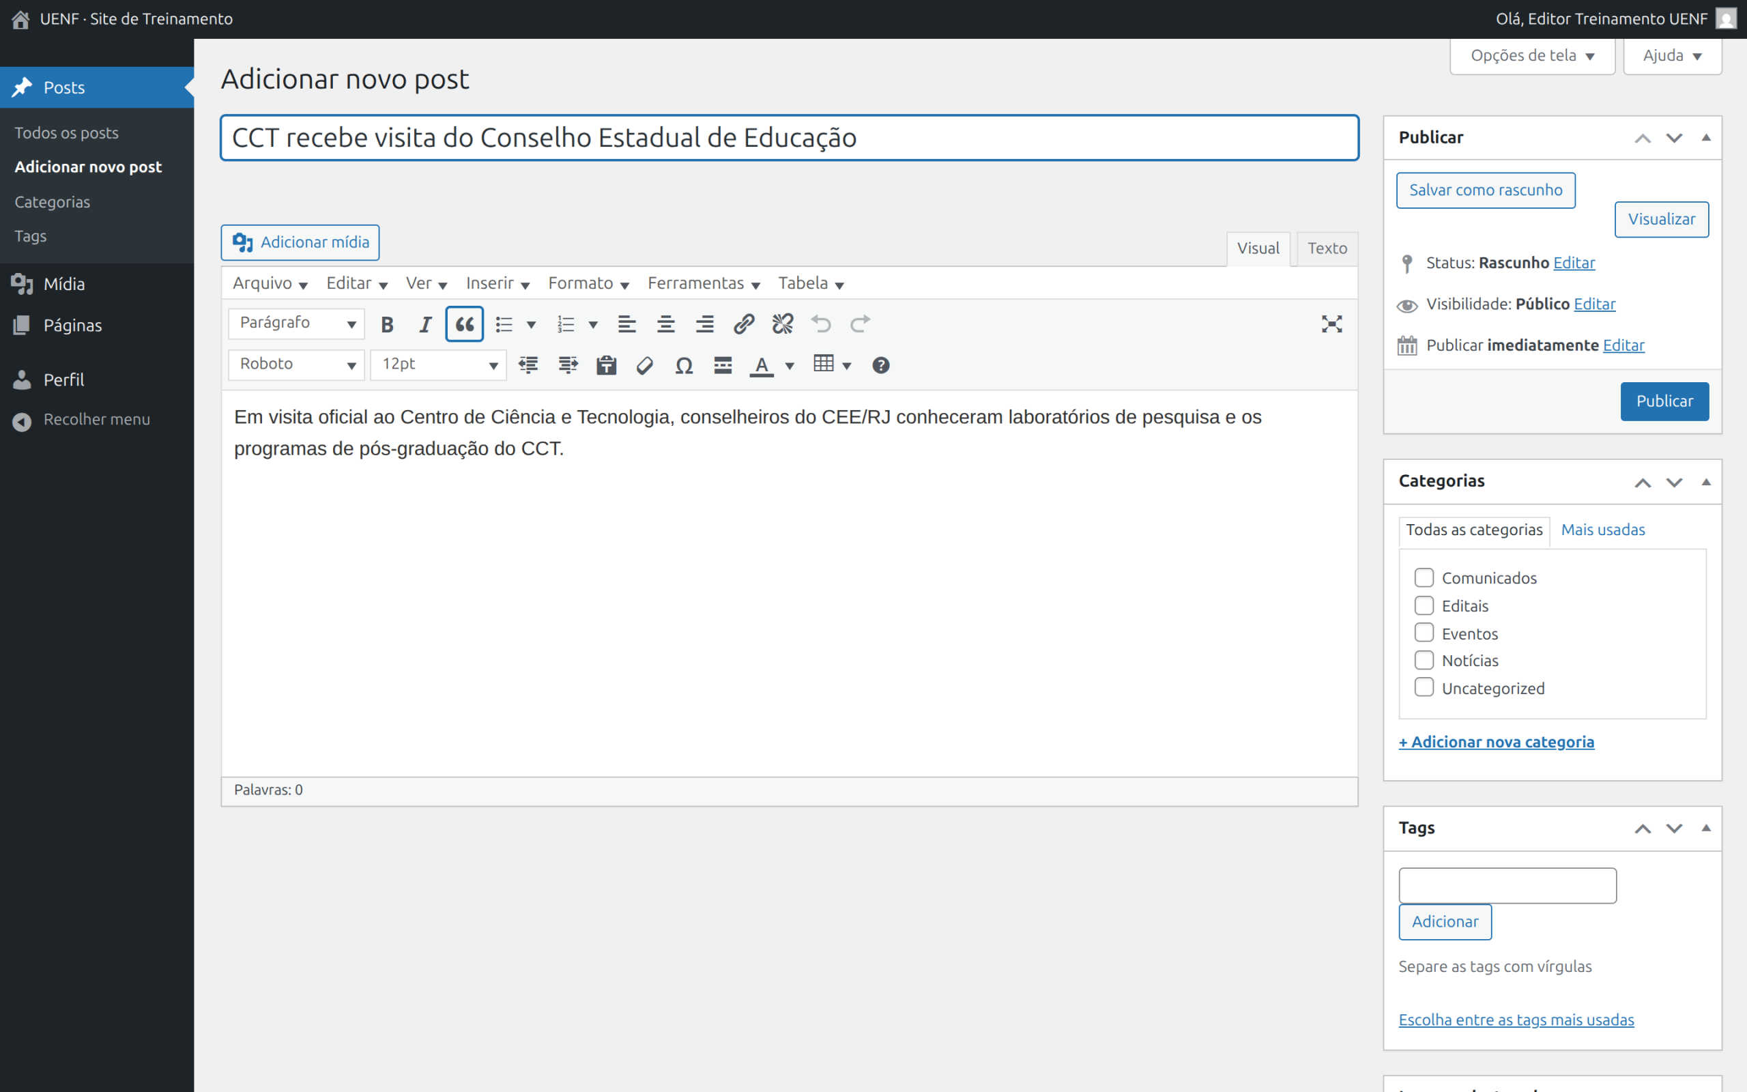Check the Comunicados category
Image resolution: width=1747 pixels, height=1092 pixels.
pos(1424,578)
